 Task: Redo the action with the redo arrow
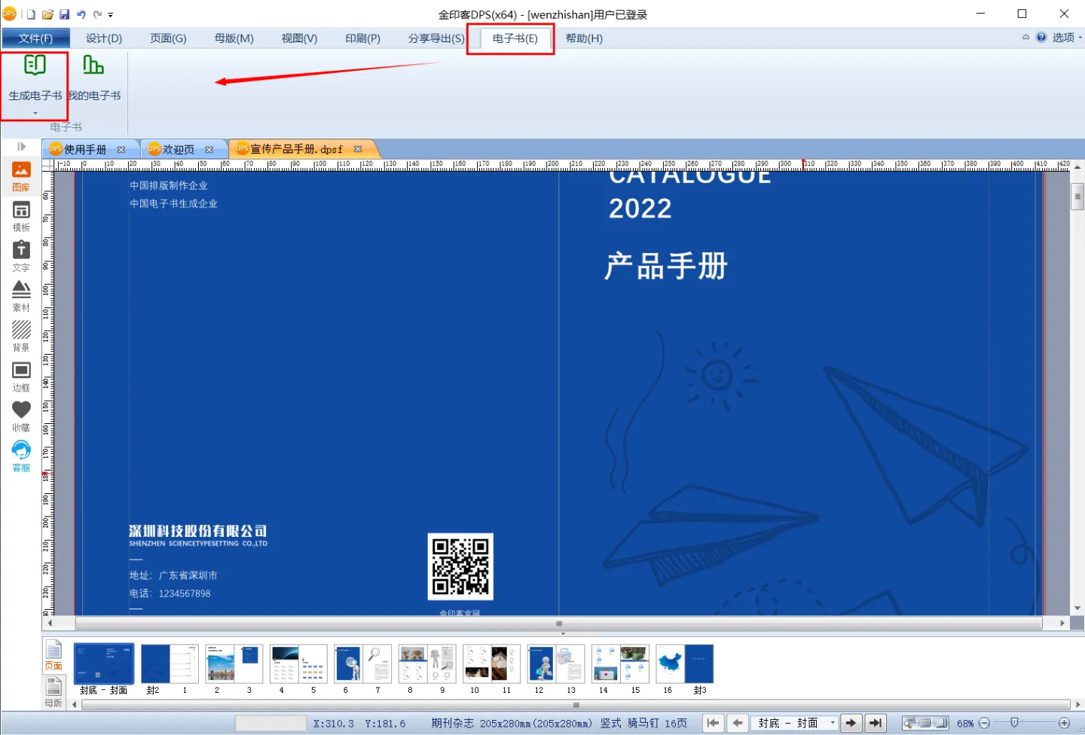(97, 14)
